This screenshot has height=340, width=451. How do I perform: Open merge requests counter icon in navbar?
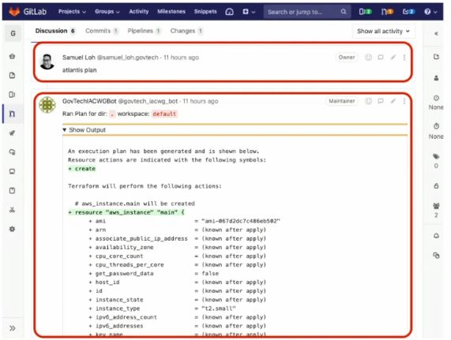[387, 12]
